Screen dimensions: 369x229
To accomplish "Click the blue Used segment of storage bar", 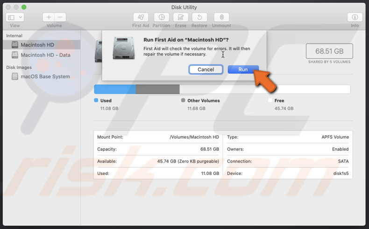I will 115,89.
